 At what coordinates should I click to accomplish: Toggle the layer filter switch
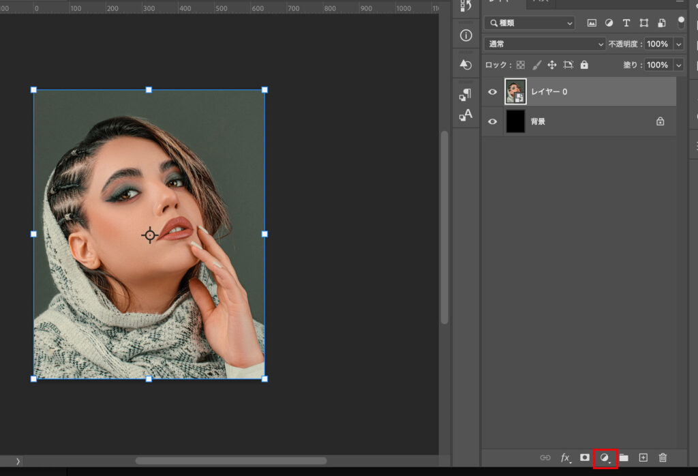[680, 23]
